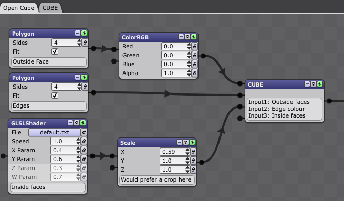
Task: Click the link icon beside X Param
Action: click(84, 151)
